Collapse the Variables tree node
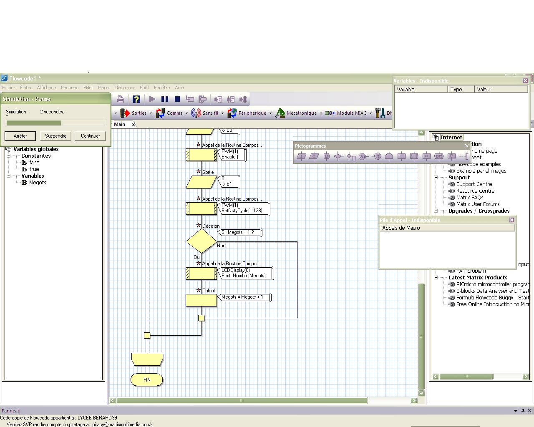 tap(8, 176)
